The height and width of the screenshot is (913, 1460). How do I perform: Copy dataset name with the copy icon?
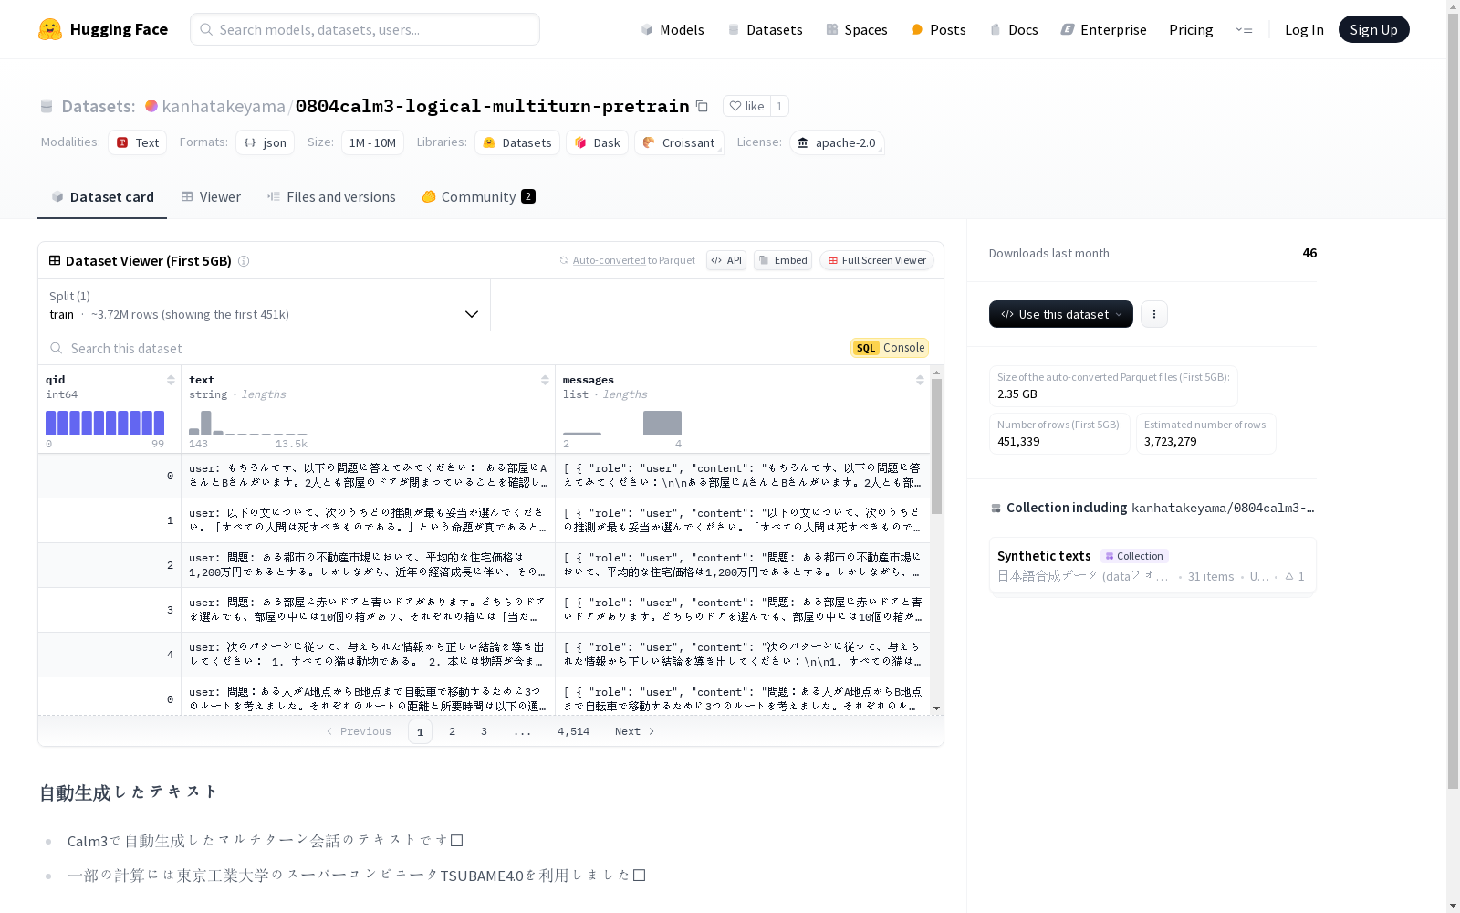pyautogui.click(x=702, y=106)
